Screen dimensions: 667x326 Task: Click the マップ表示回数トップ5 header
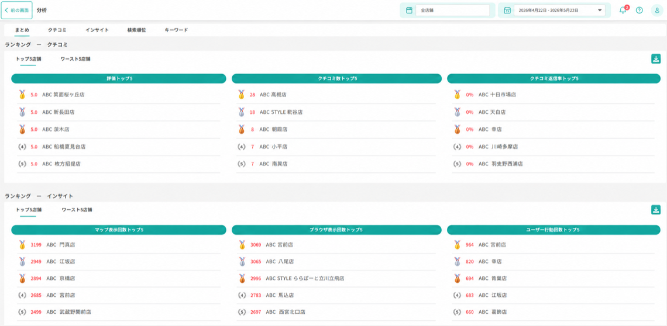point(119,230)
